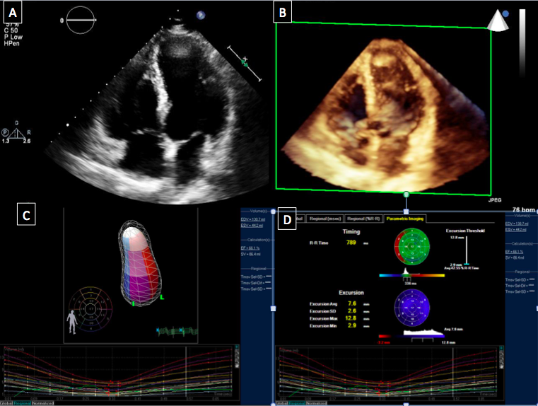Click the P-to-R penetration triangle in panel A

[16, 133]
